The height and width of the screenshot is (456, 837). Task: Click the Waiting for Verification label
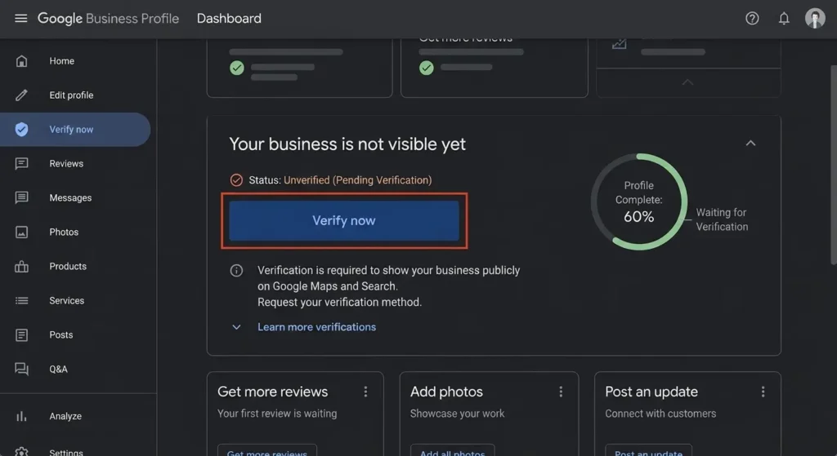point(722,219)
